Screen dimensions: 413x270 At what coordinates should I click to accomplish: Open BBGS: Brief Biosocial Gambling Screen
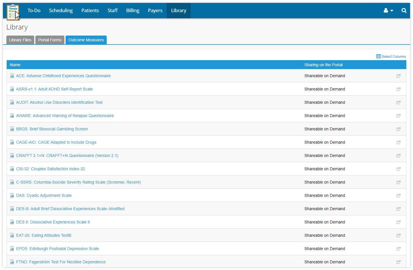52,129
